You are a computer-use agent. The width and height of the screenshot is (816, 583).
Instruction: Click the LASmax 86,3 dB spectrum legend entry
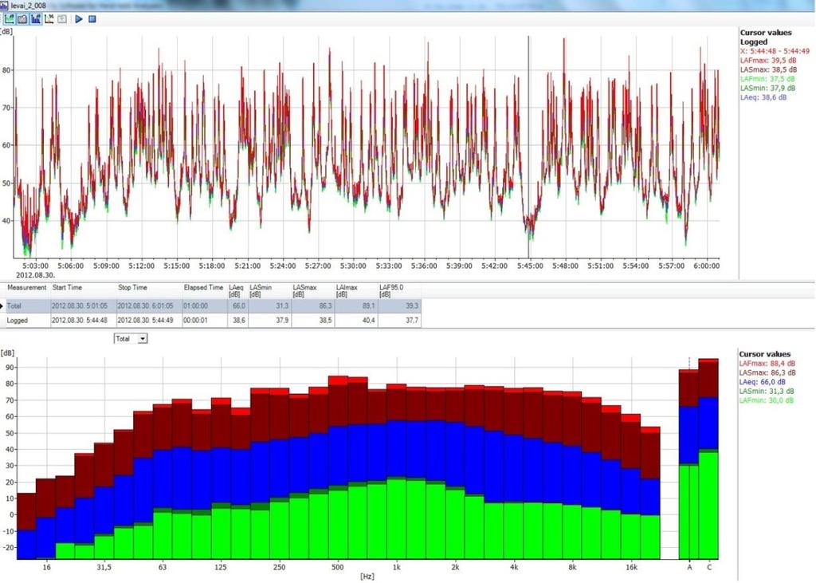tap(767, 373)
